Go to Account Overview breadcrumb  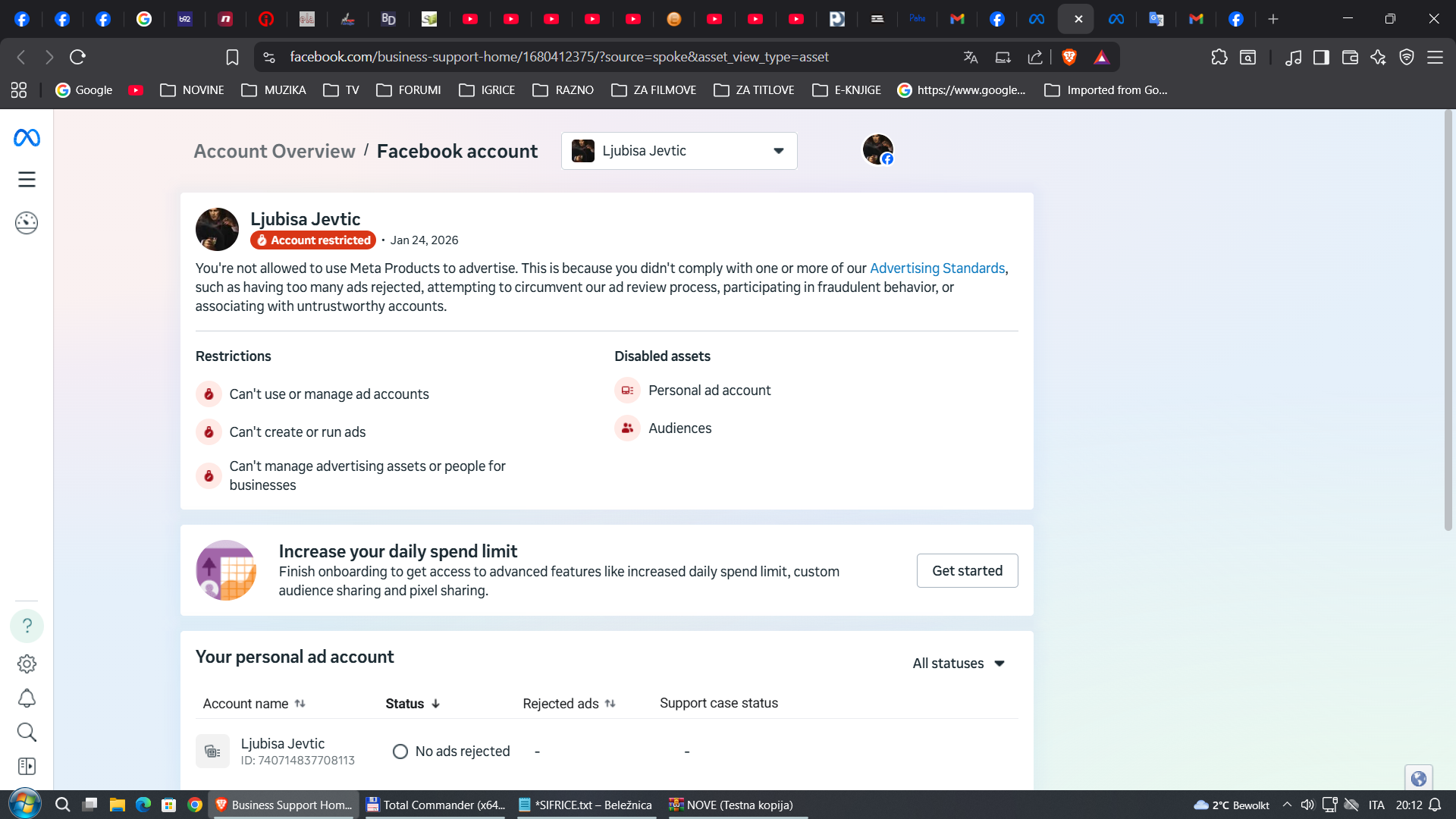pyautogui.click(x=275, y=151)
